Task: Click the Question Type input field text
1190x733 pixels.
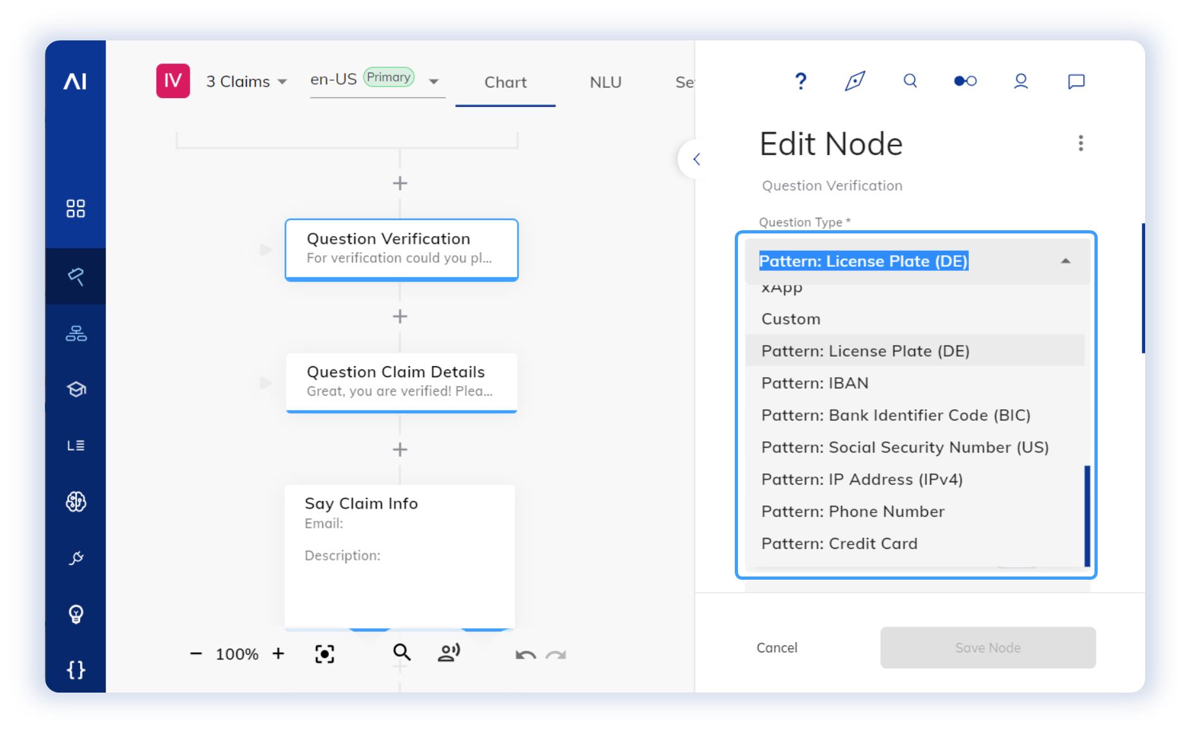Action: pos(864,261)
